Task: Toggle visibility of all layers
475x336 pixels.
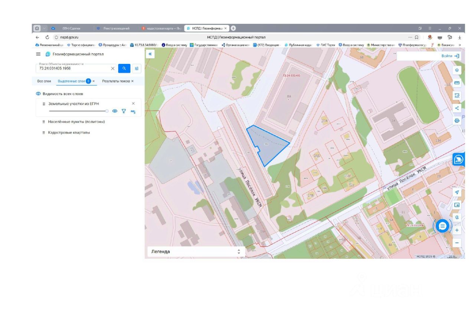Action: 38,94
